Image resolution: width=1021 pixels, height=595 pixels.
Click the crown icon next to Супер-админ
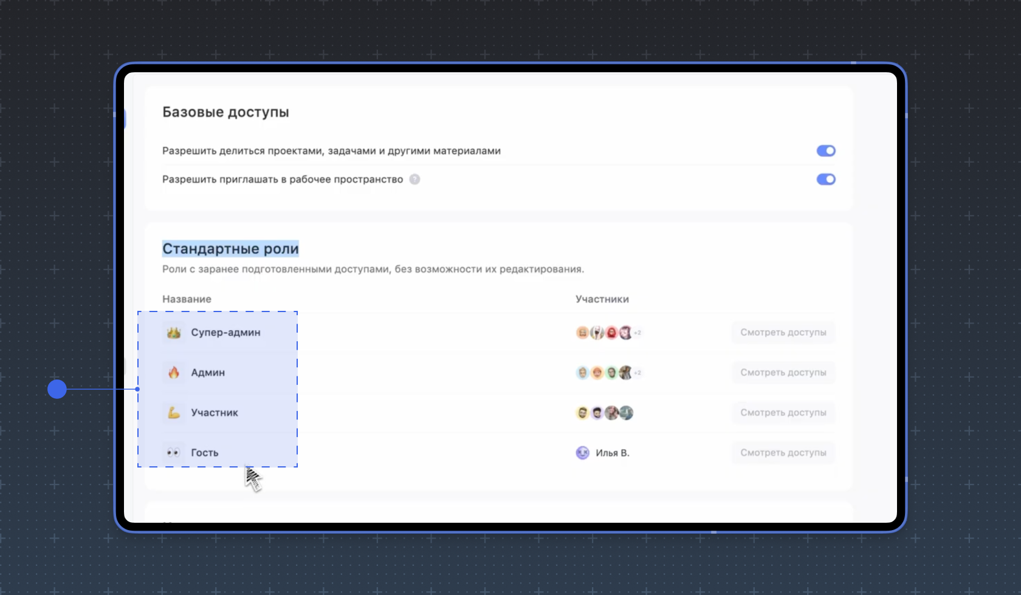tap(173, 332)
